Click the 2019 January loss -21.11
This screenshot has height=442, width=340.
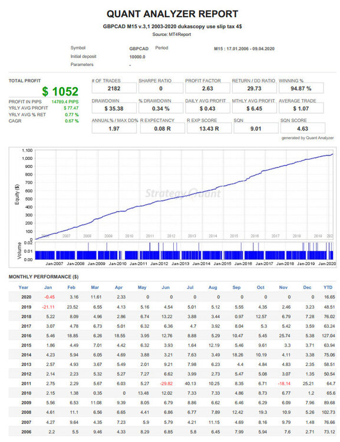tap(48, 307)
